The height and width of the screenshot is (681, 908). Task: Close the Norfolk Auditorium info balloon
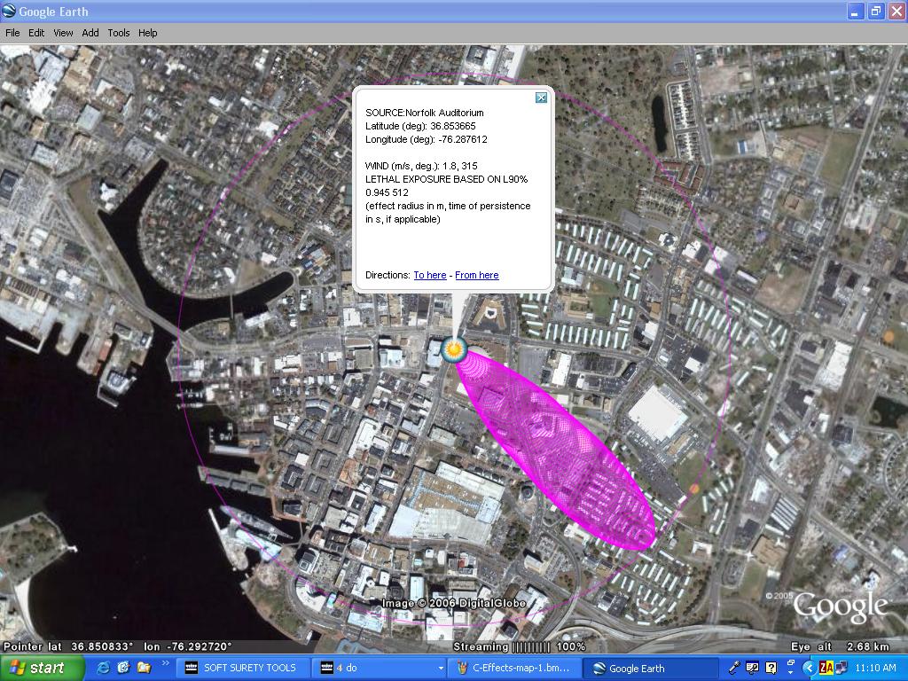point(541,98)
